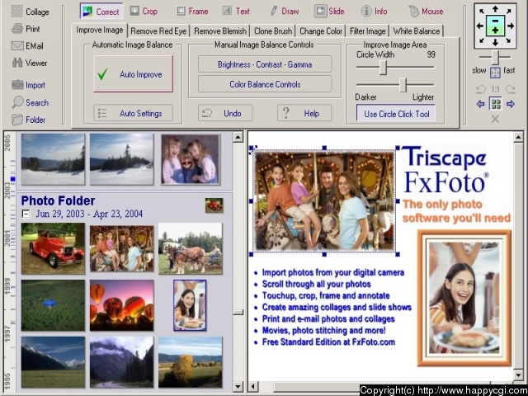Click the Print option

[26, 29]
